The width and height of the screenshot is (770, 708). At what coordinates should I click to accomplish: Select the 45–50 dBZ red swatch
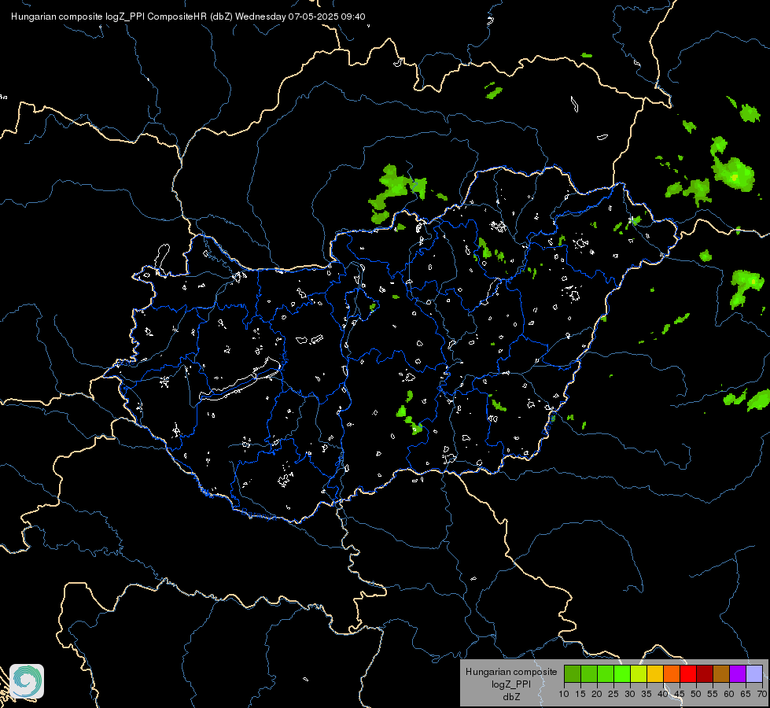[x=688, y=674]
